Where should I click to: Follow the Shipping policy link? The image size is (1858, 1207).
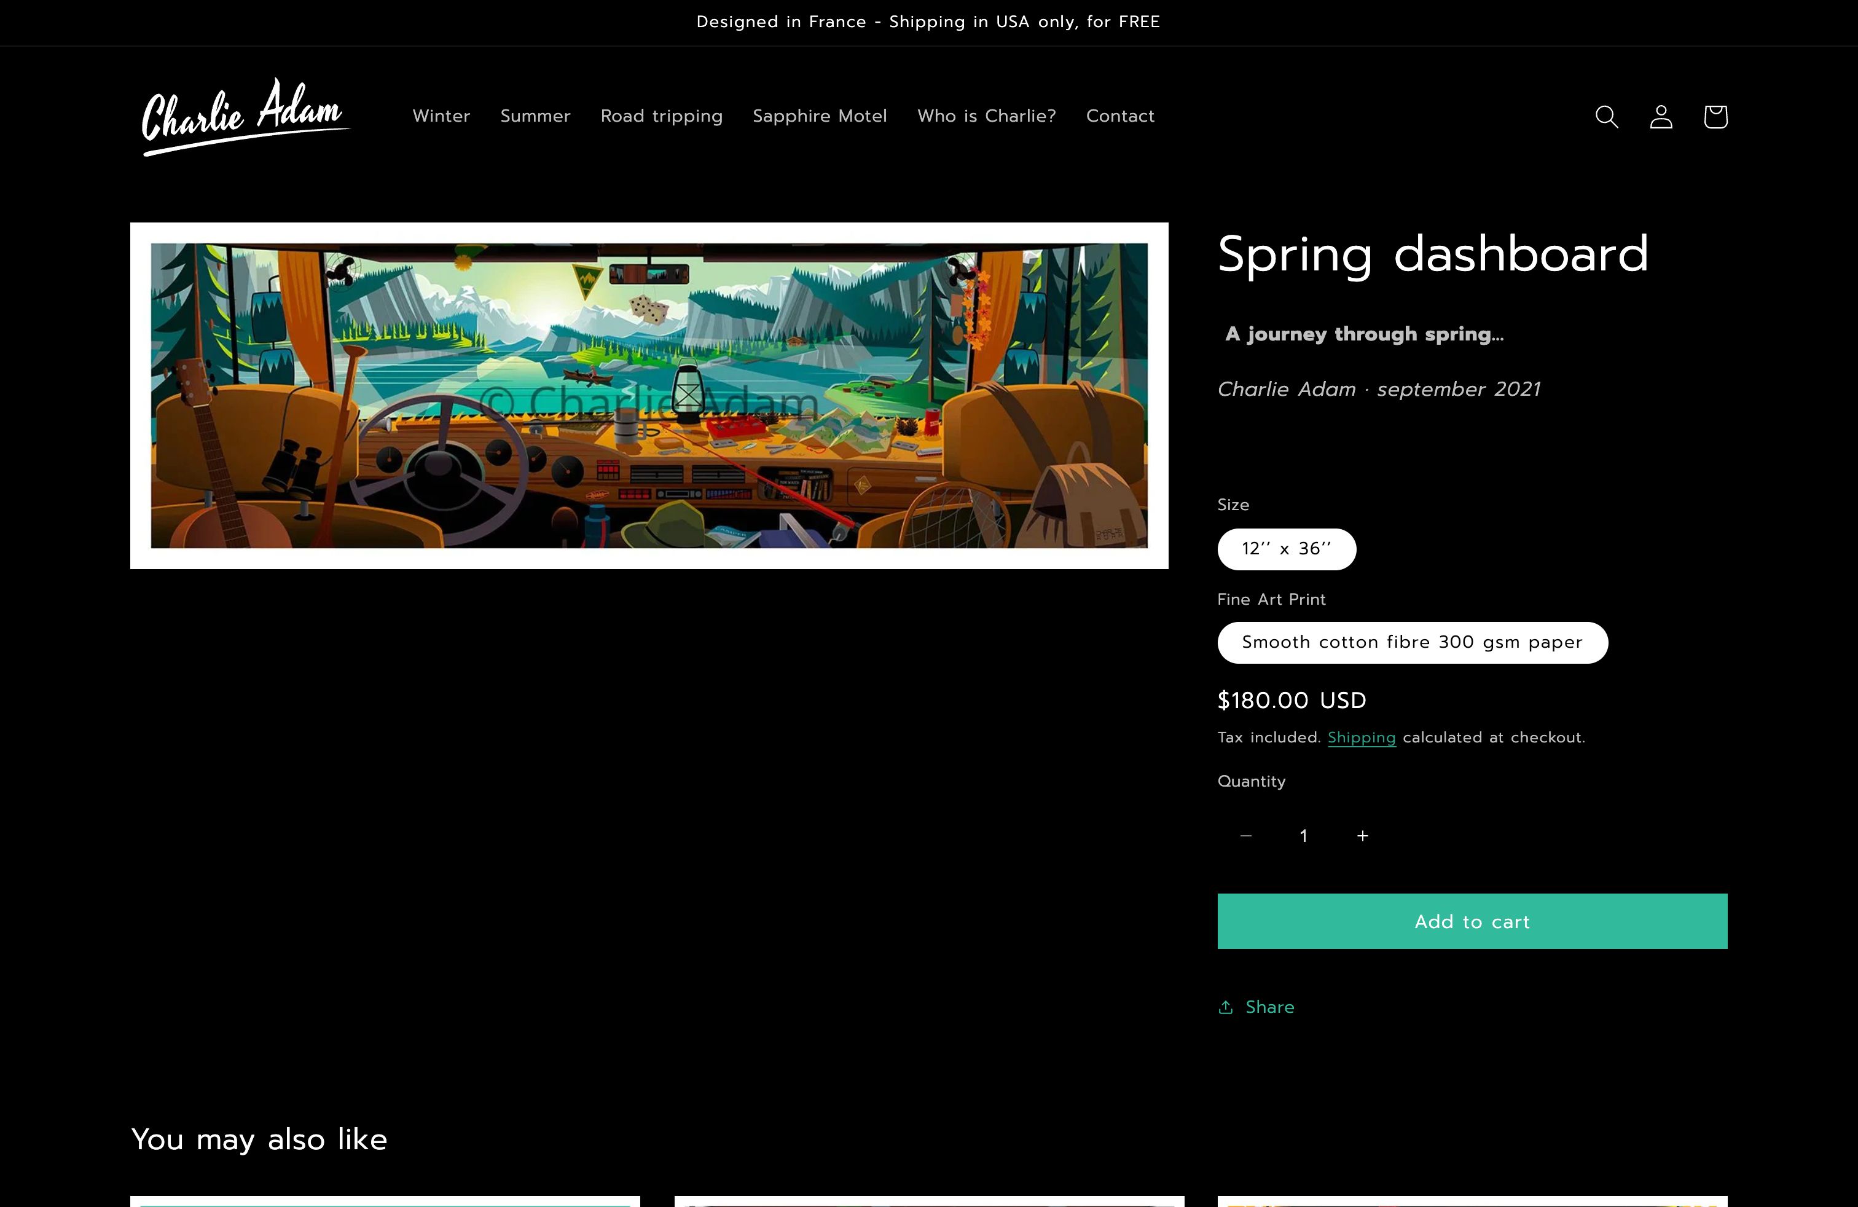pyautogui.click(x=1361, y=738)
